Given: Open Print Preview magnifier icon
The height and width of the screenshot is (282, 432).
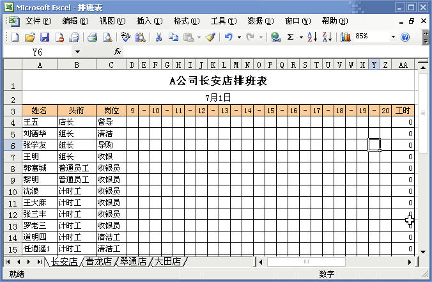Looking at the screenshot, I should pyautogui.click(x=107, y=37).
